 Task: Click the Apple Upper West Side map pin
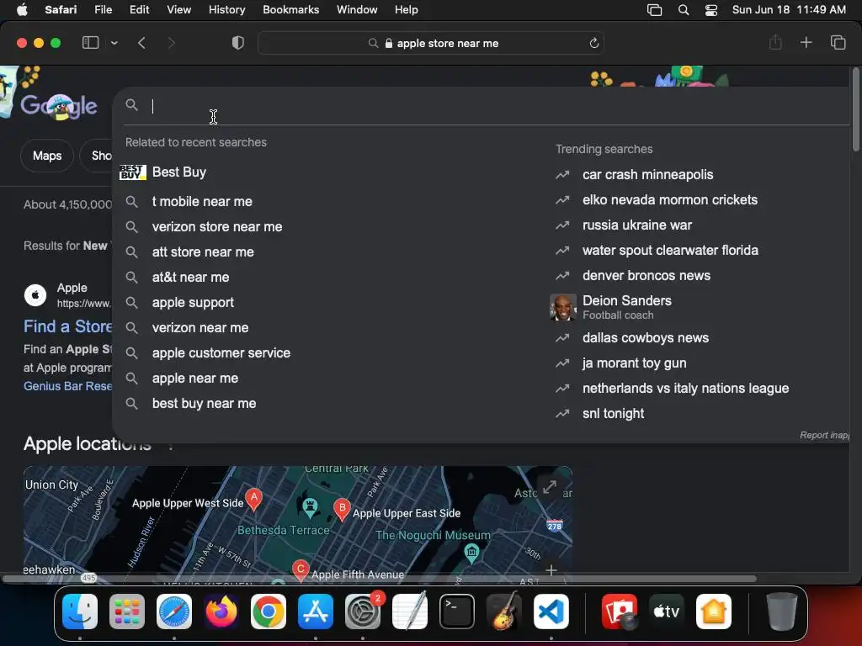253,499
